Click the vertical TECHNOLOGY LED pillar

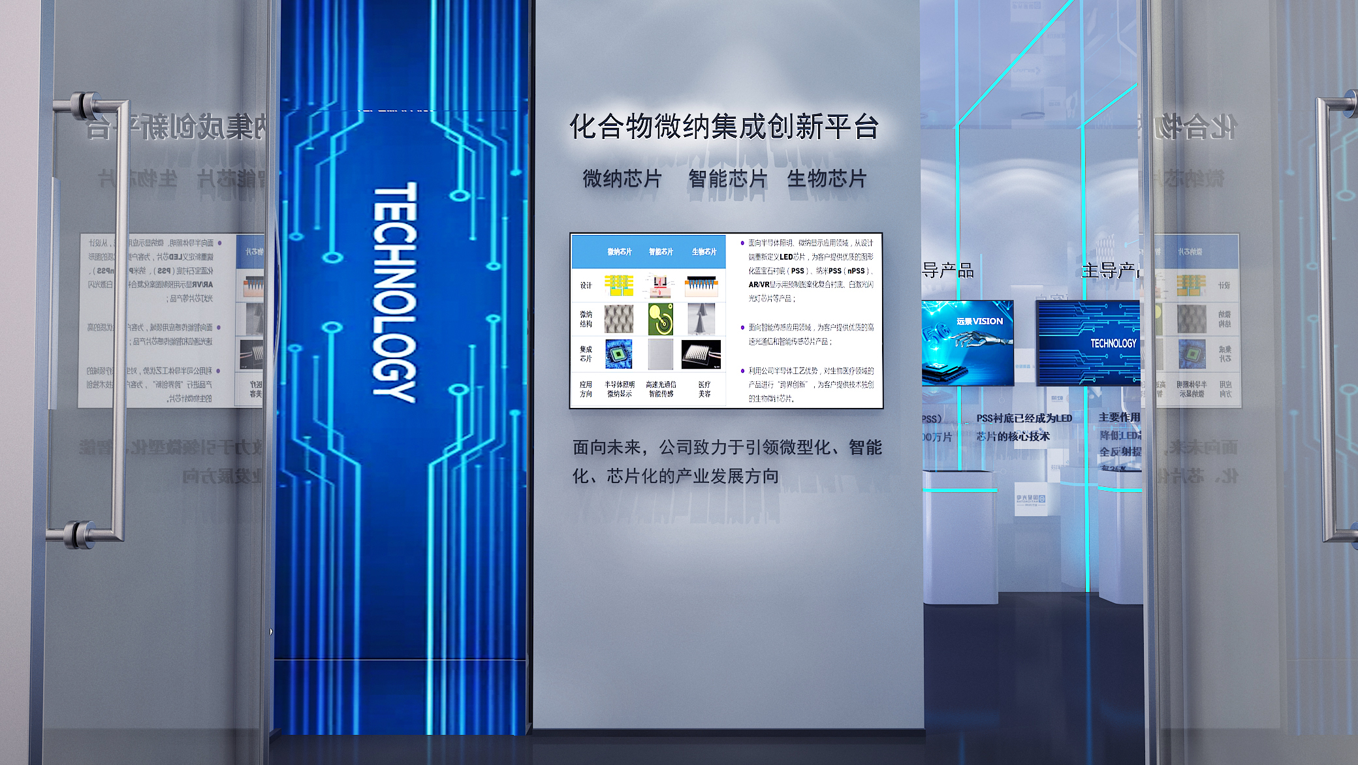click(394, 294)
